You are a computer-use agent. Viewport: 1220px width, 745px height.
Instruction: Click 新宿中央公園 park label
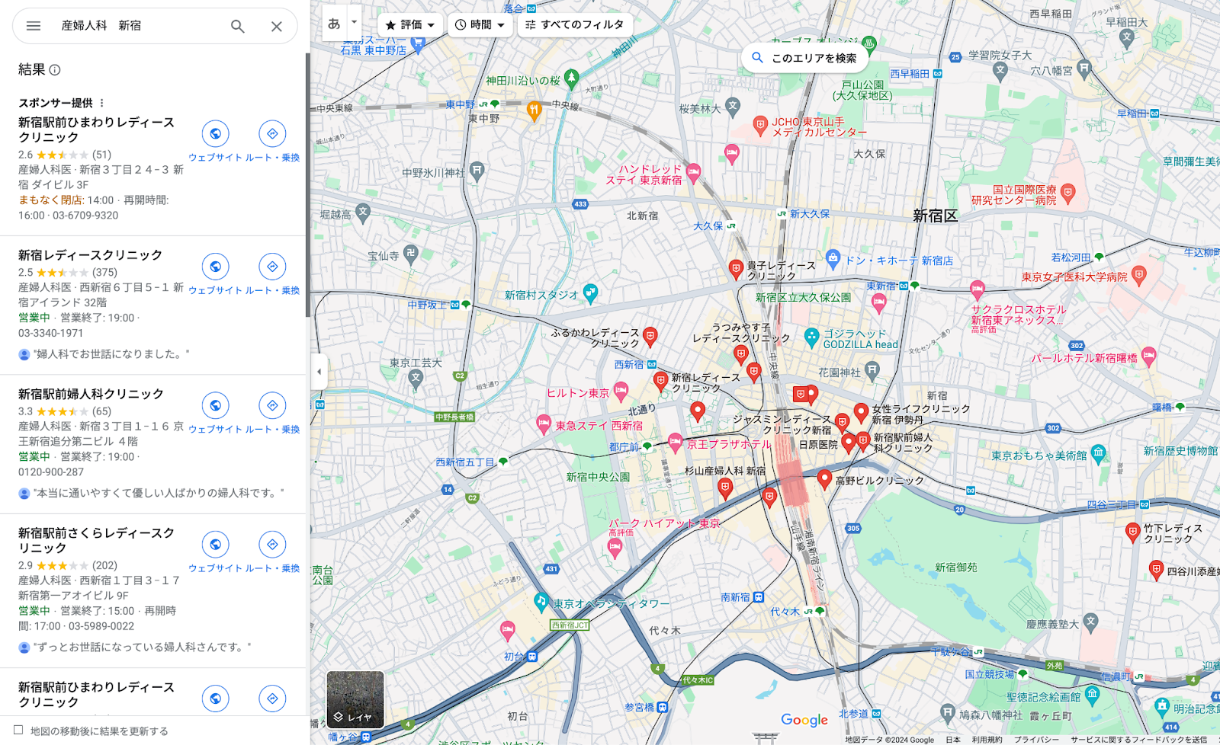598,477
